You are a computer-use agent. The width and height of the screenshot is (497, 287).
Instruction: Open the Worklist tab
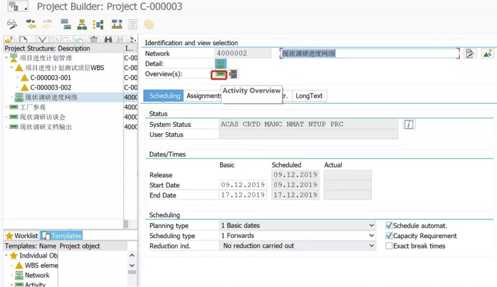[22, 236]
